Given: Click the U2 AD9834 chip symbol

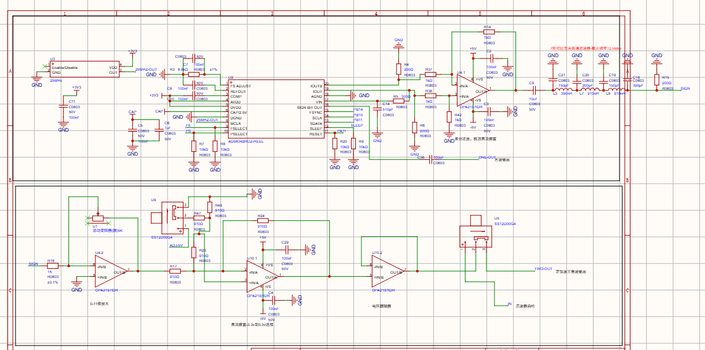Looking at the screenshot, I should pos(276,109).
